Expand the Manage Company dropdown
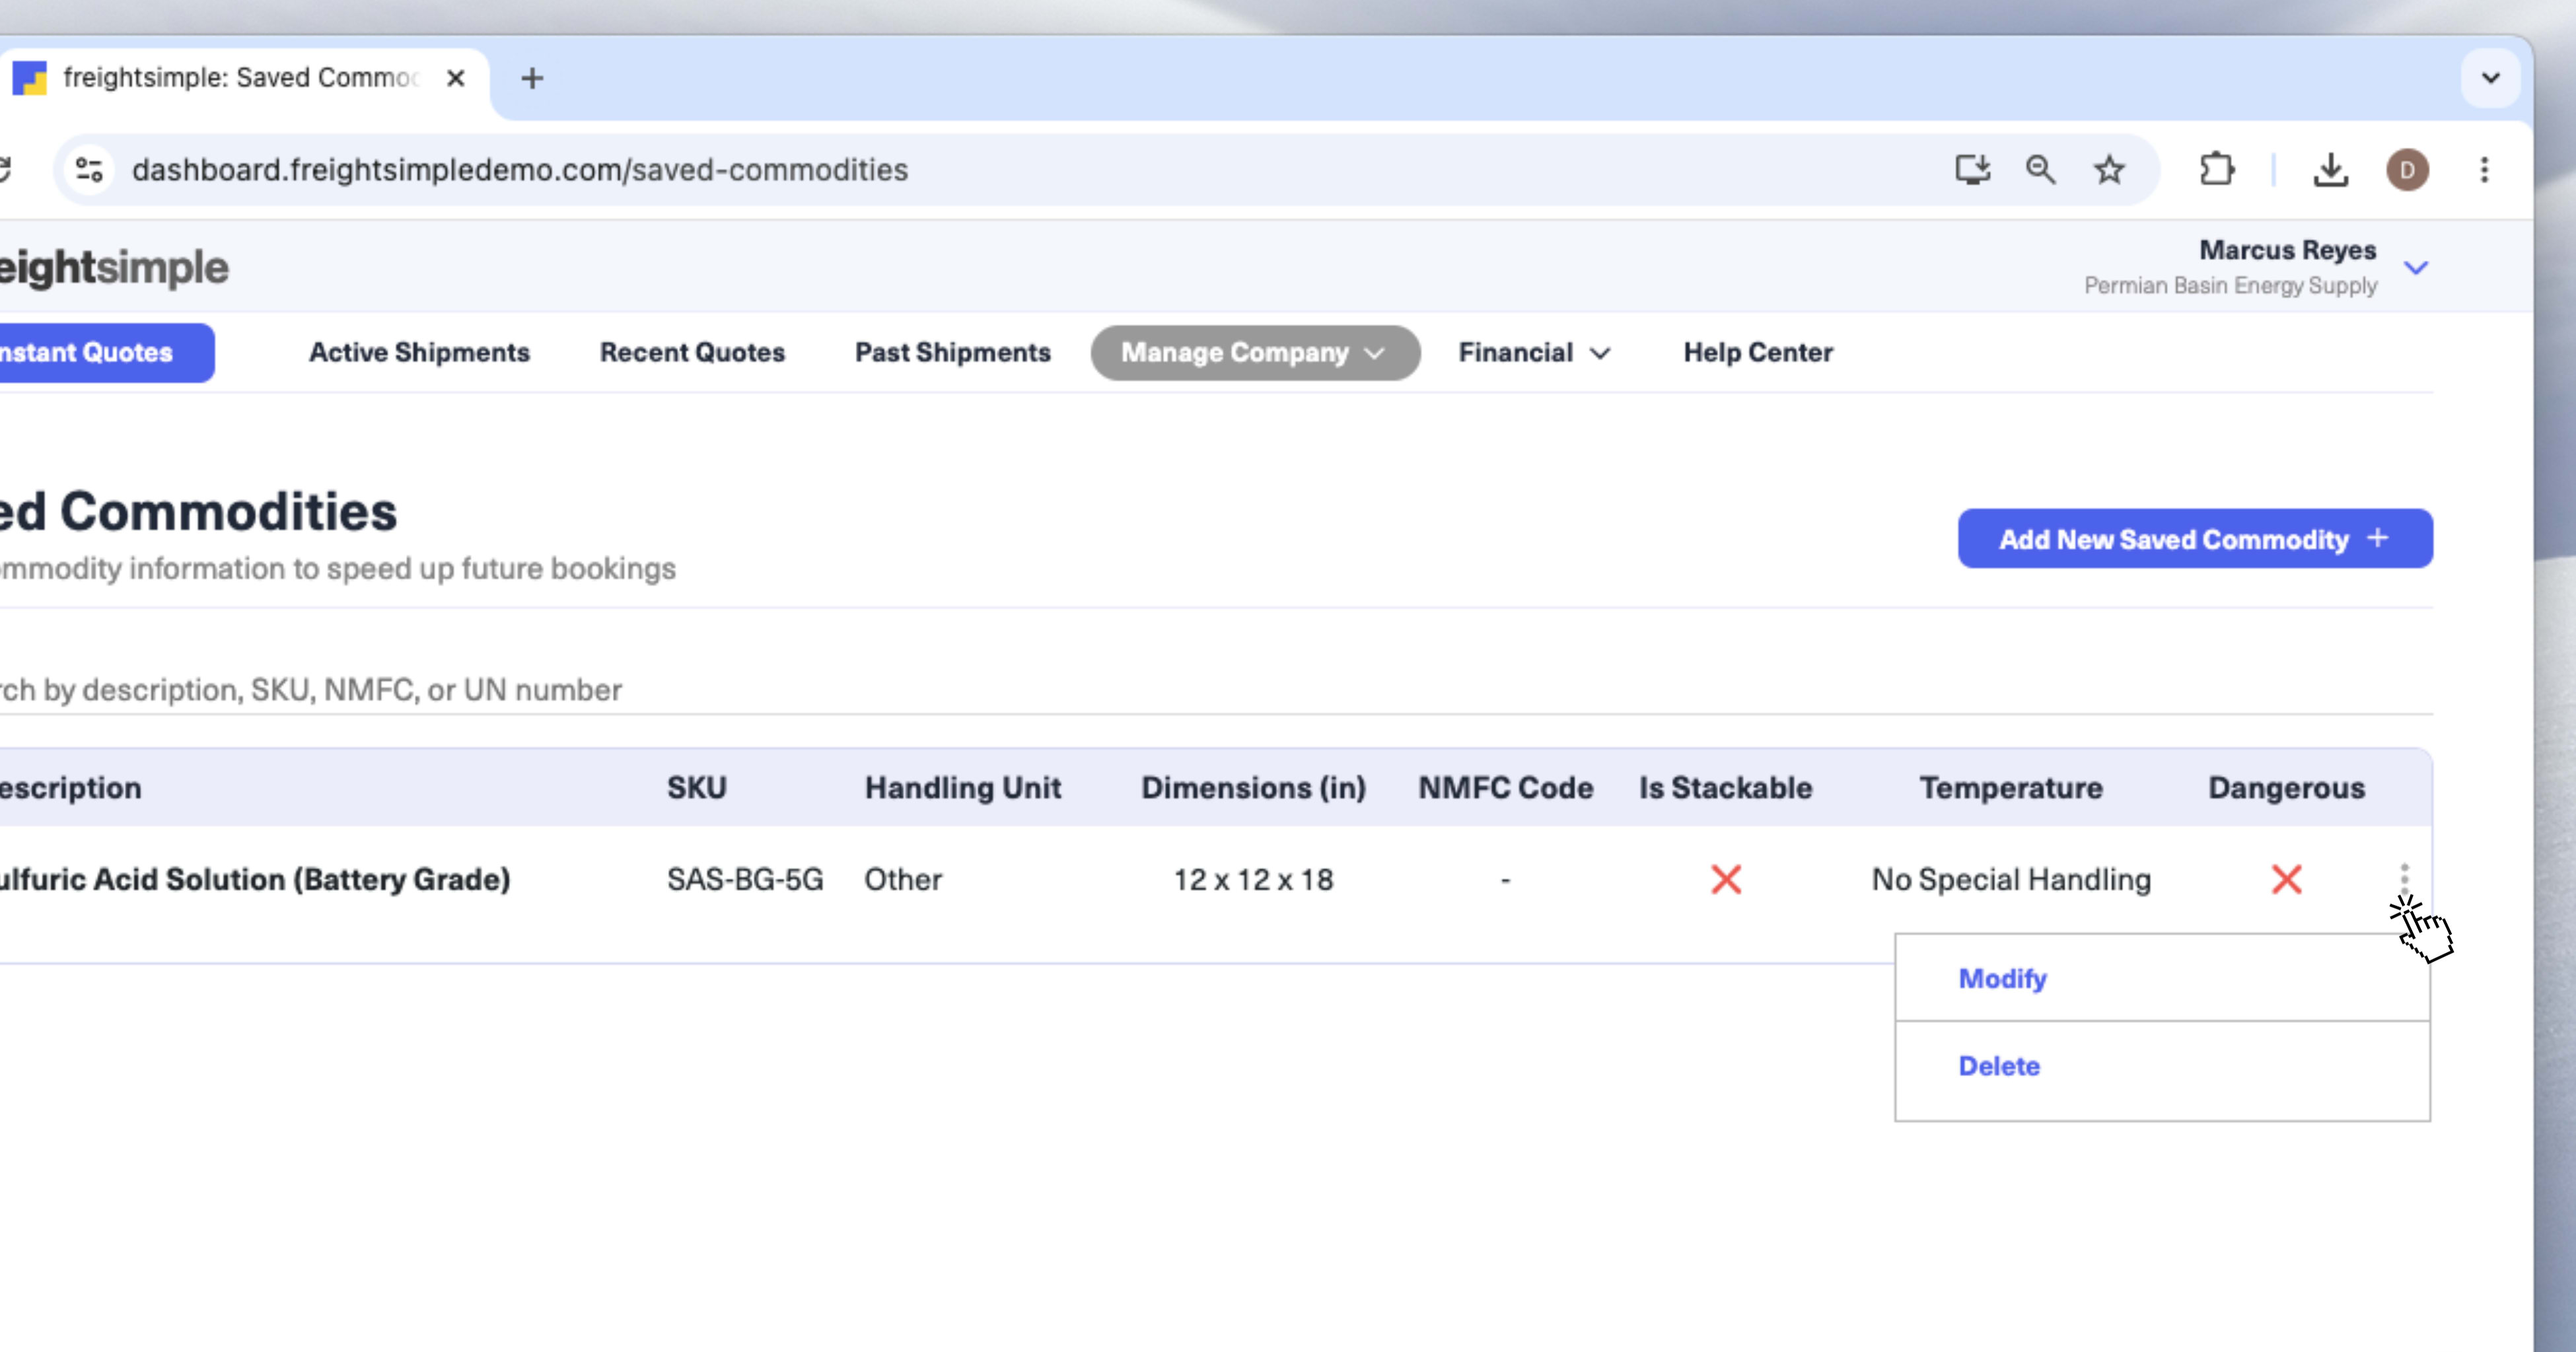 1255,353
